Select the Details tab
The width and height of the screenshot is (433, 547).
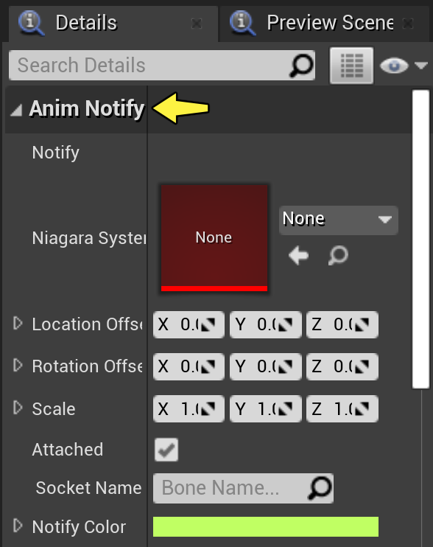tap(113, 24)
